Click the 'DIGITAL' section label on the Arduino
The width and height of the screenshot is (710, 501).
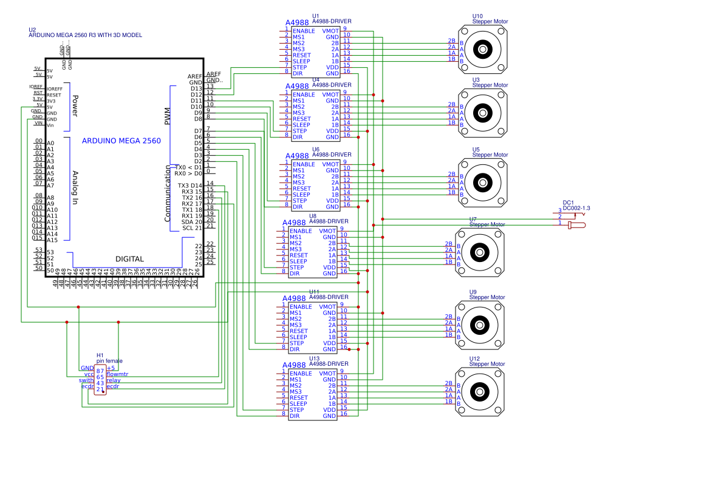click(x=129, y=258)
